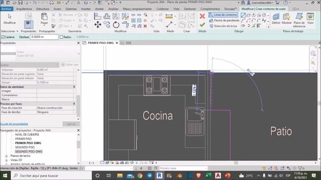Open the work plane Visor
The image size is (321, 180).
[310, 19]
